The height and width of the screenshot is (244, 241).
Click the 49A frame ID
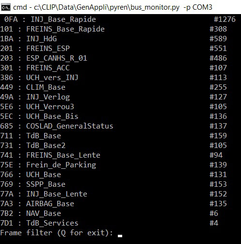click(x=7, y=97)
